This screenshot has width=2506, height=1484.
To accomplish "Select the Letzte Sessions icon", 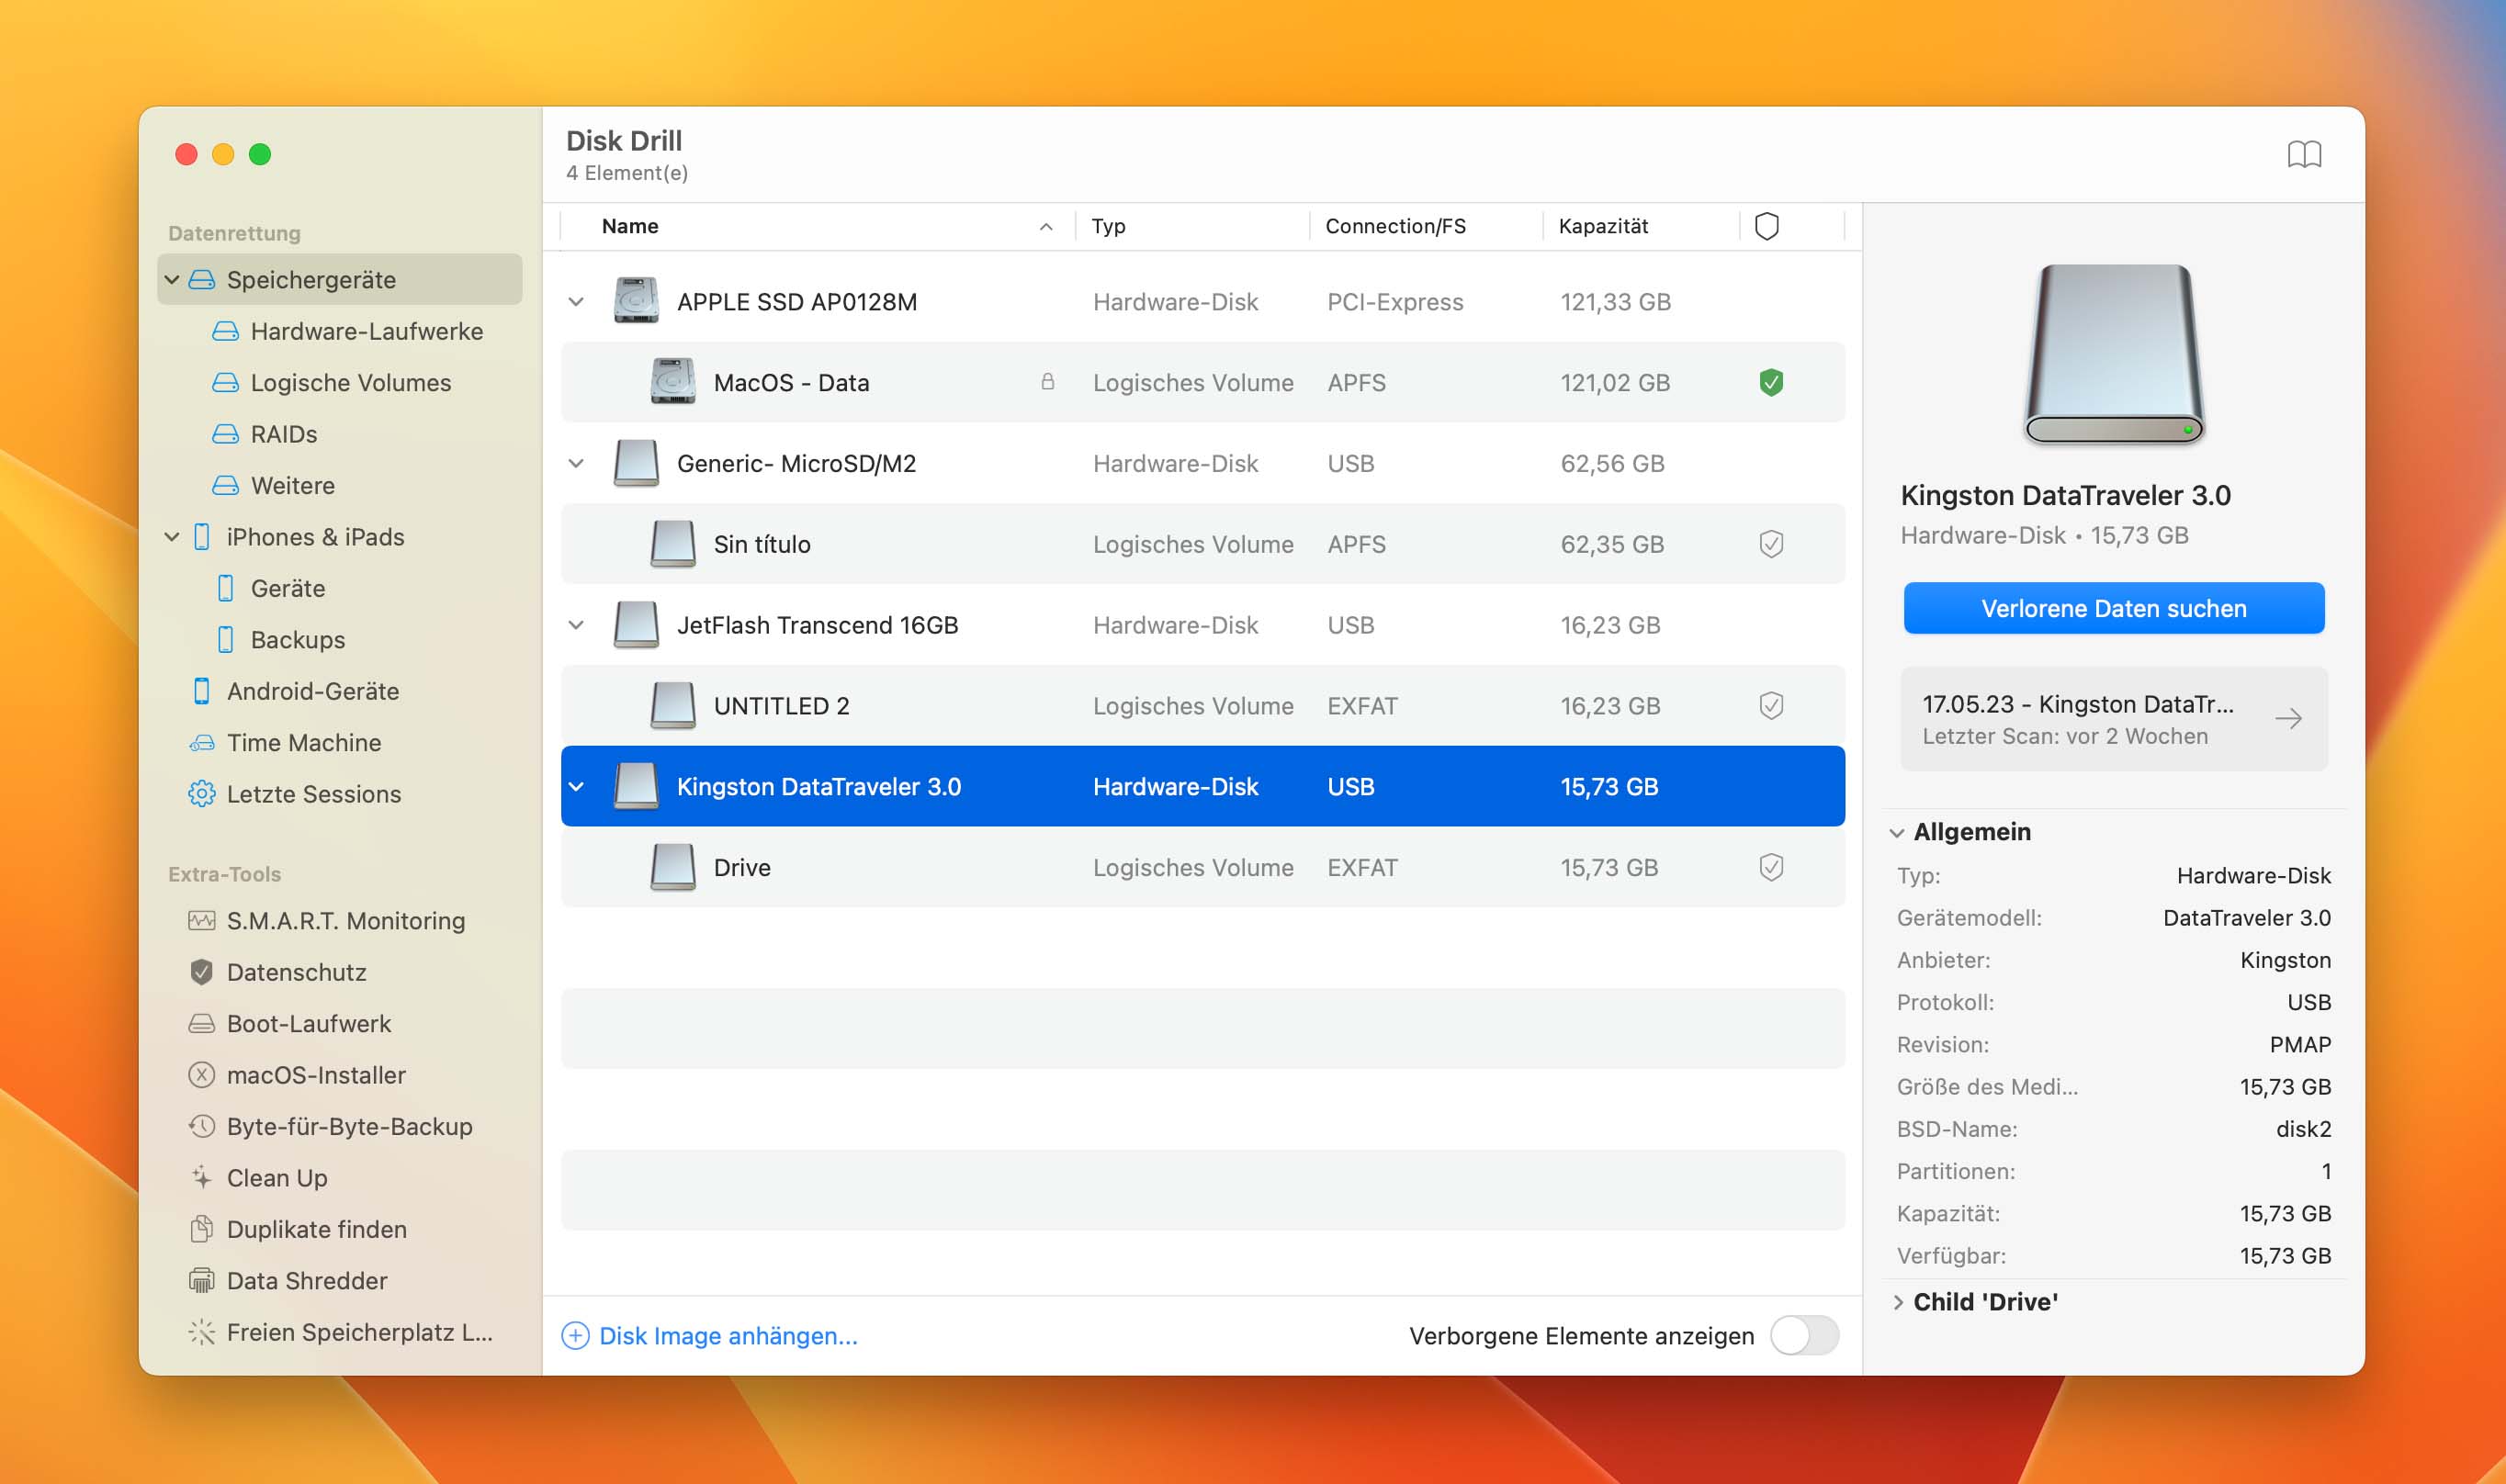I will click(x=203, y=793).
